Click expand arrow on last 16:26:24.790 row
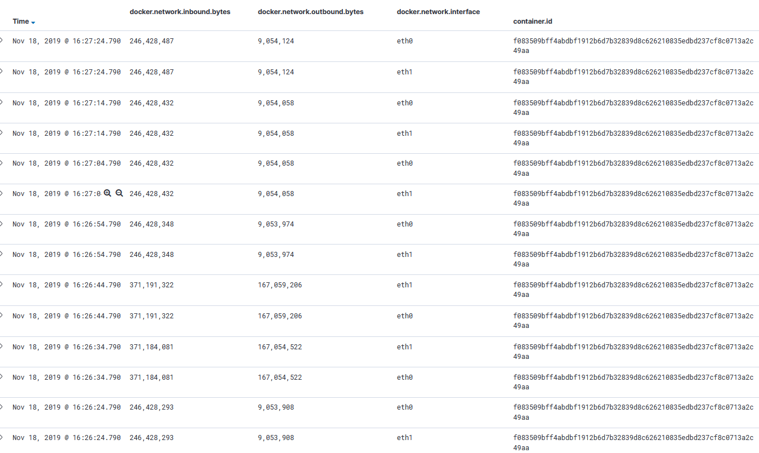 3,437
